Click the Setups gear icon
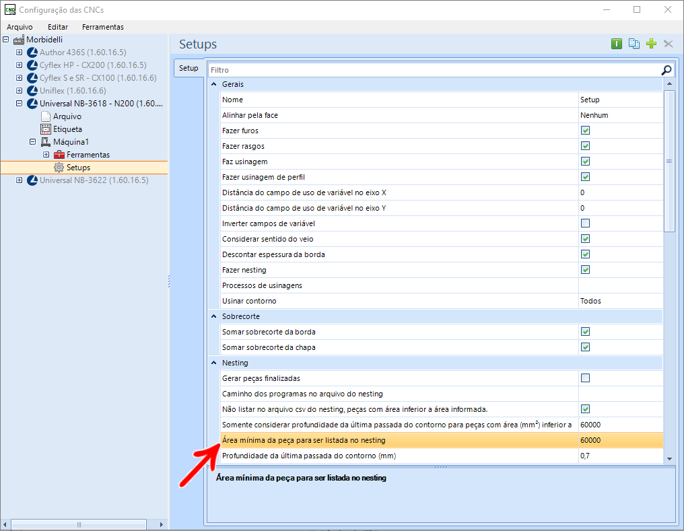 [59, 168]
